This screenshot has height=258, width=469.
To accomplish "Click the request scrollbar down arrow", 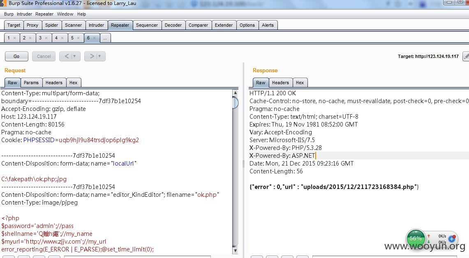I will (236, 251).
